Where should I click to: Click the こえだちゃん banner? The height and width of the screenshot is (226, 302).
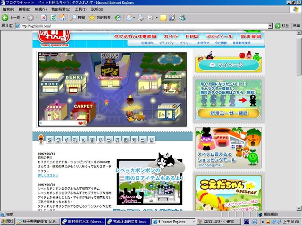228,193
